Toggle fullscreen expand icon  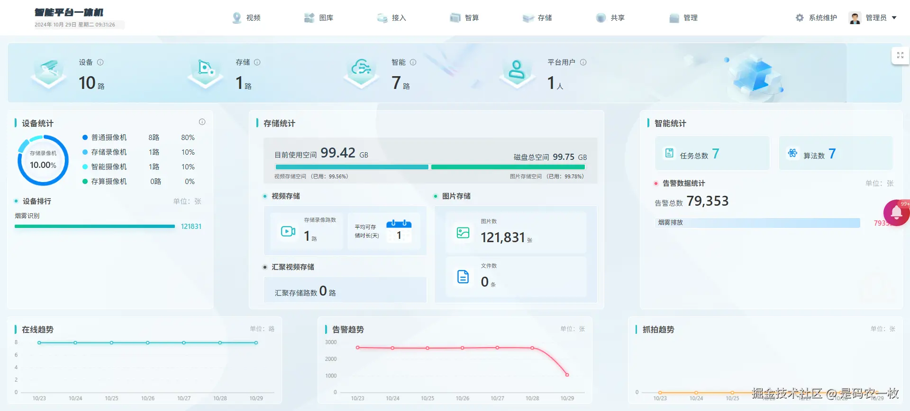pyautogui.click(x=900, y=55)
